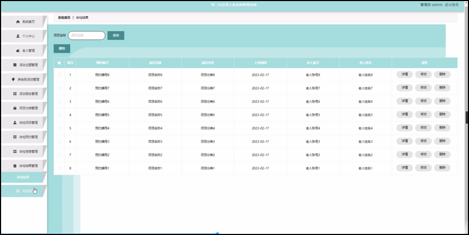Click the 2023-02-17 date in row 预约编号4
469x235 pixels.
point(260,129)
